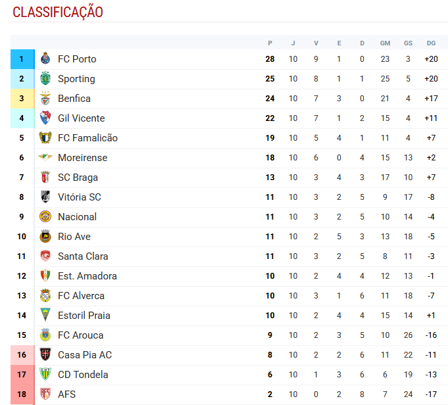Click the CD Tondela crest icon
448x405 pixels.
click(45, 375)
